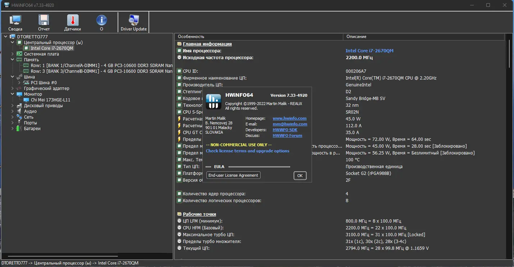Click the monitor icon beside Chi Mei 173HGE-L11
This screenshot has width=514, height=267.
(26, 100)
